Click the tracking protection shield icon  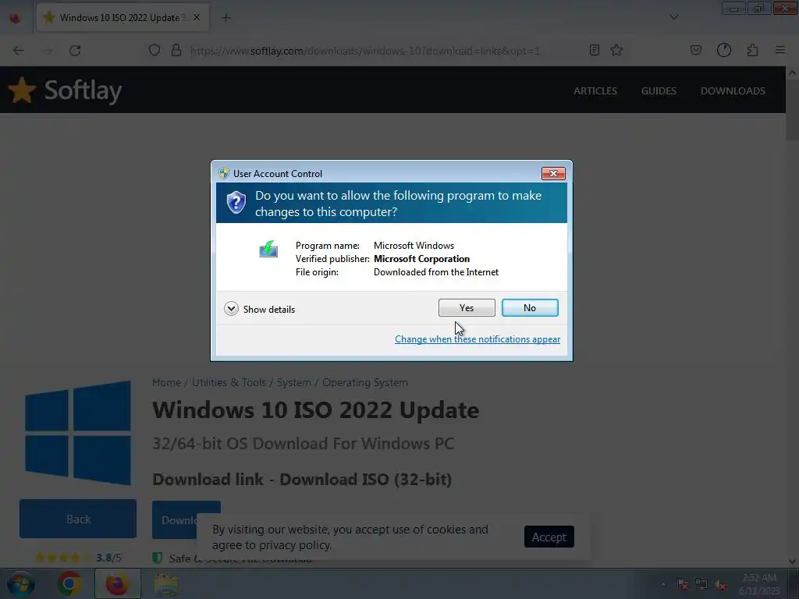[154, 50]
